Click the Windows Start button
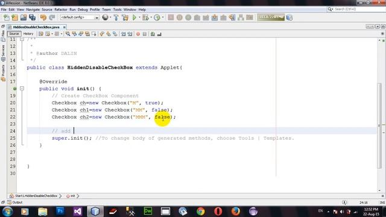386x217 pixels. 7,212
